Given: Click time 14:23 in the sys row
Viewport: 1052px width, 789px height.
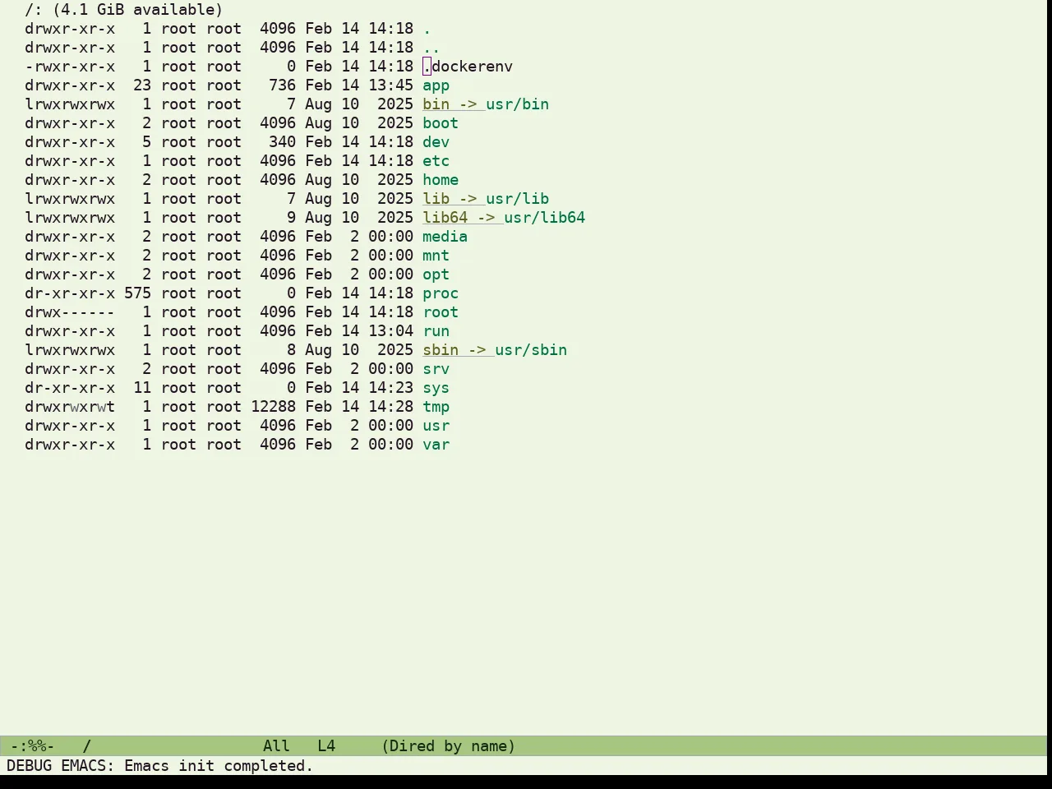Looking at the screenshot, I should (390, 388).
